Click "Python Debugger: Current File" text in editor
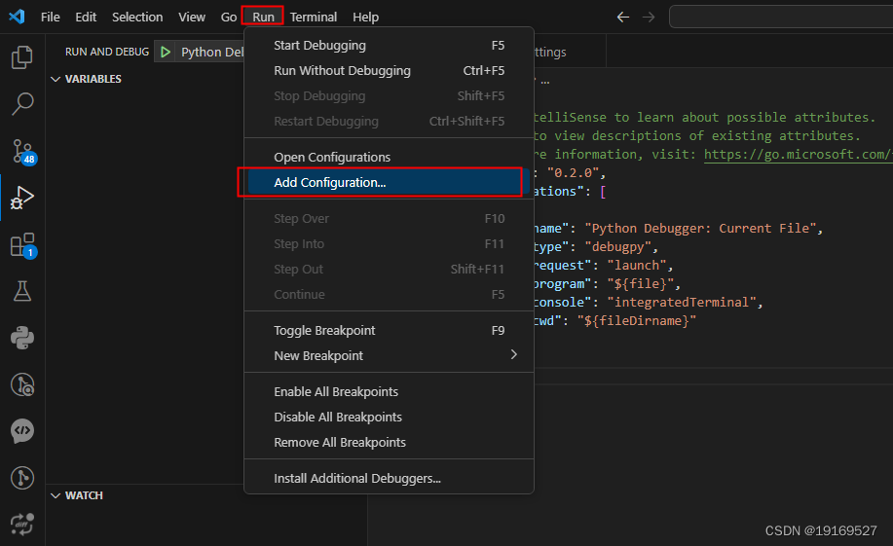This screenshot has width=893, height=546. [700, 229]
